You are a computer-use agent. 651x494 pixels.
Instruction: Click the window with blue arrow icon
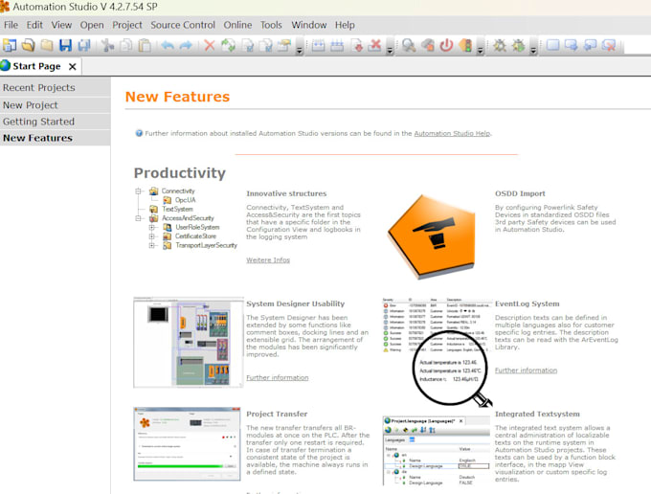point(572,45)
